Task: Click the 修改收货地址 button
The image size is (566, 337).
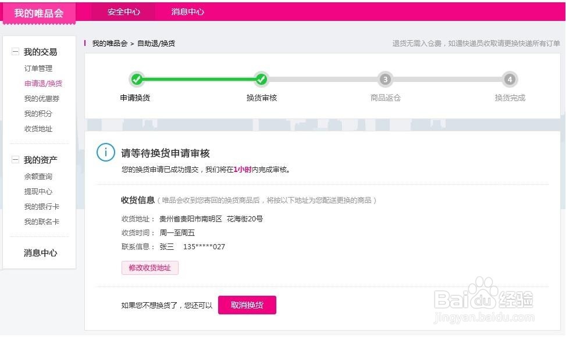Action: [x=149, y=268]
